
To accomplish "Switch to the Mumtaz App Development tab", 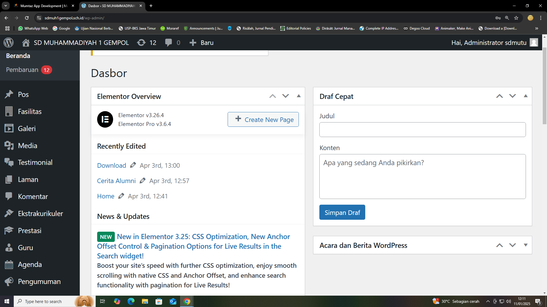I will click(43, 6).
